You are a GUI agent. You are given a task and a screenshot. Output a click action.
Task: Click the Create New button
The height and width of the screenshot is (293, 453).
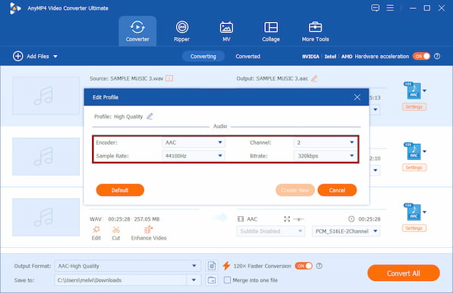(295, 190)
